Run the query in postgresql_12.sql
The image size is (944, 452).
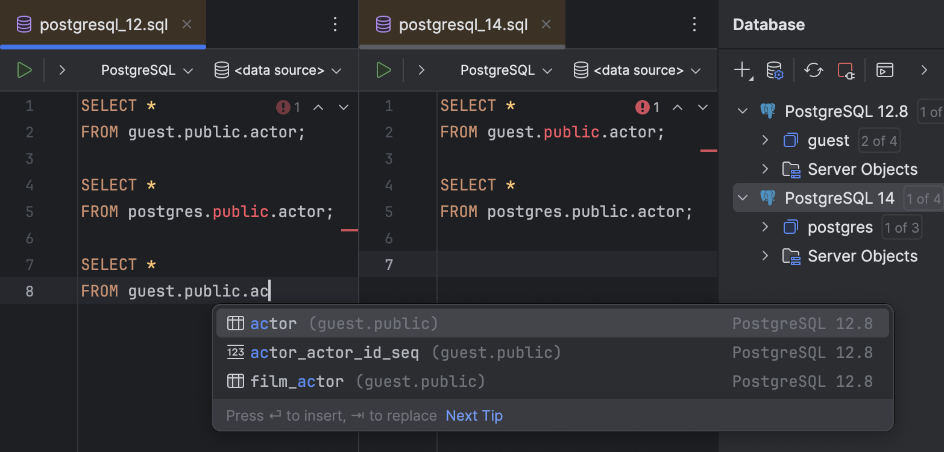(x=24, y=69)
